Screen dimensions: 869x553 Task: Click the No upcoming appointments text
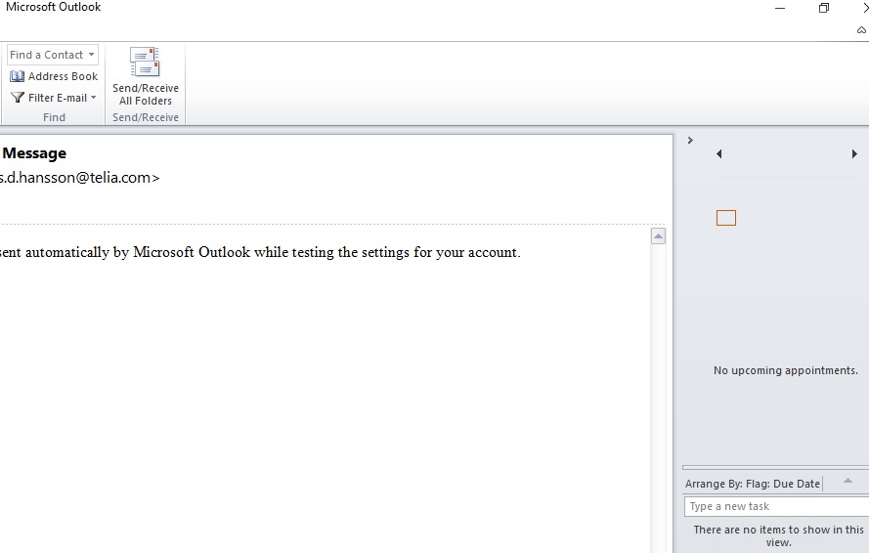click(x=785, y=370)
